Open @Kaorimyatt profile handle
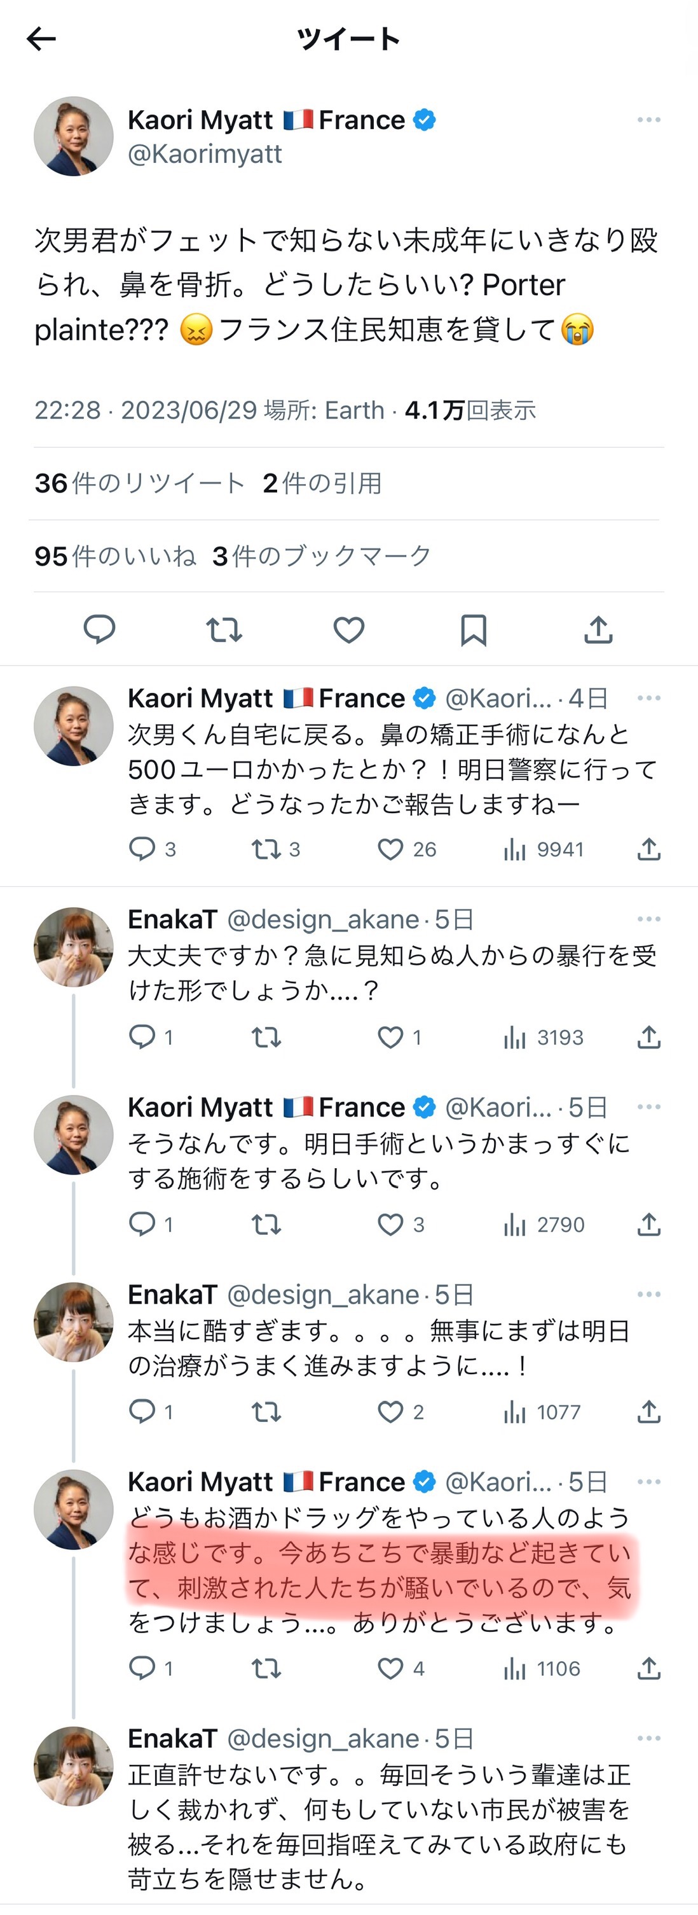698x1915 pixels. (205, 154)
